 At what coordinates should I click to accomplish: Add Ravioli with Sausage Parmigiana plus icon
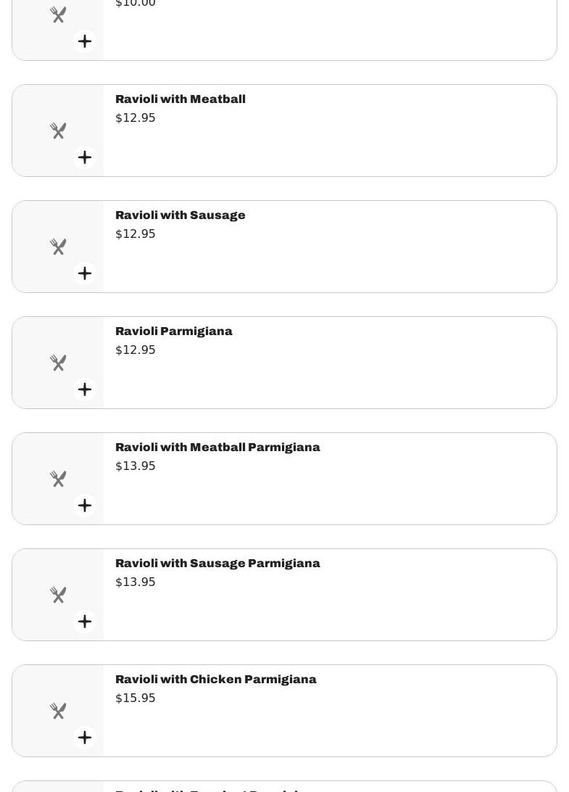85,622
